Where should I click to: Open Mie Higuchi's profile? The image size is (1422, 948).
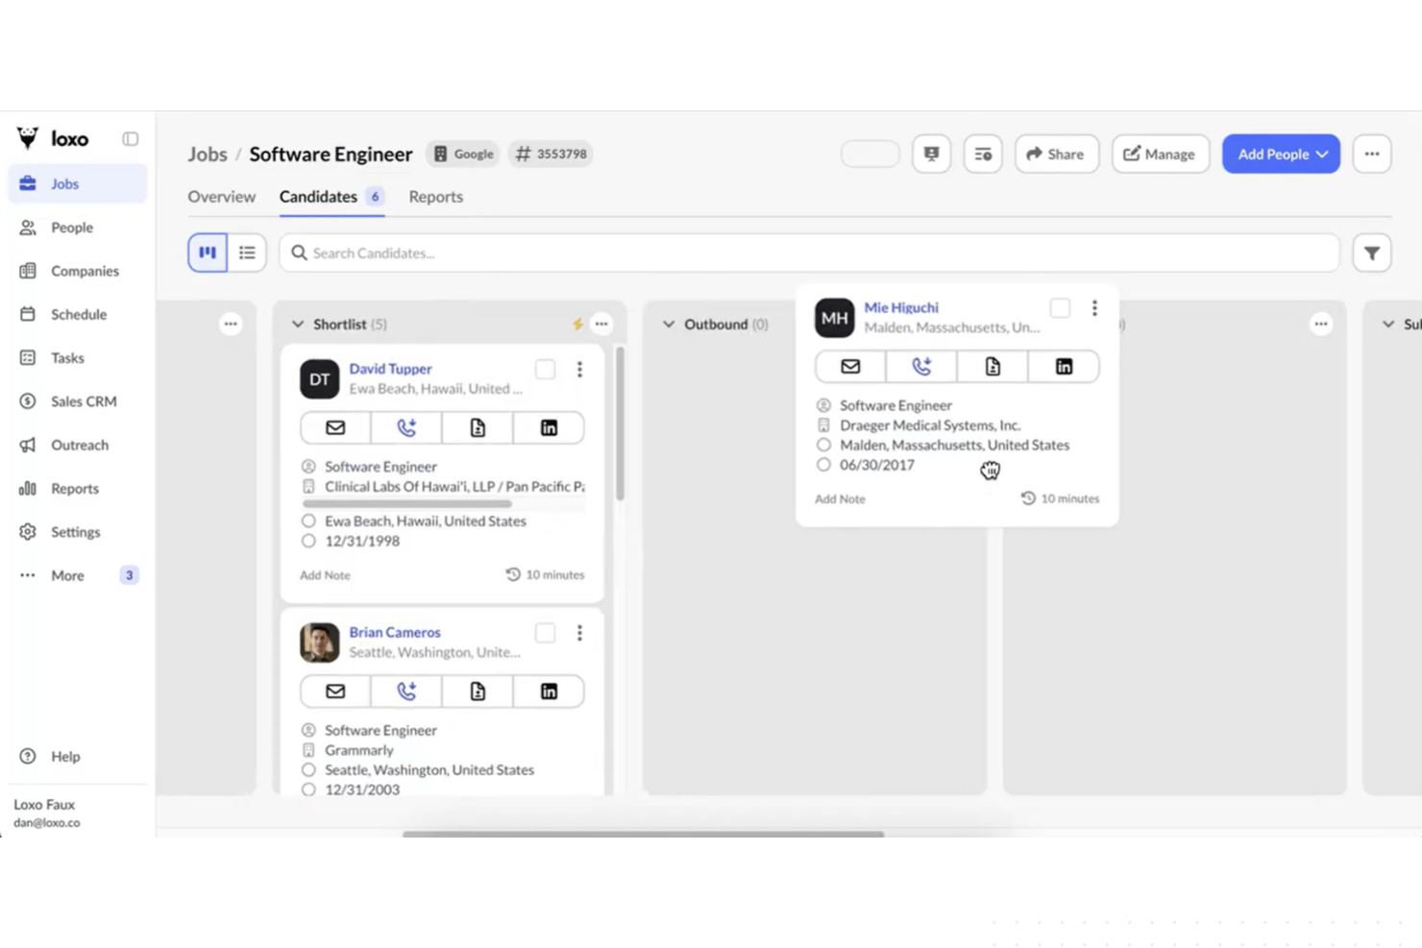point(901,307)
